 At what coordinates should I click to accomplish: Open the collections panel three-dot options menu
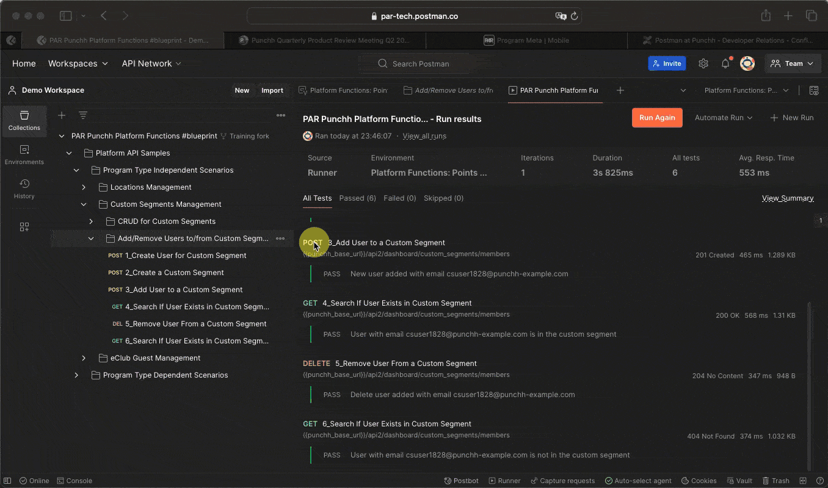281,115
